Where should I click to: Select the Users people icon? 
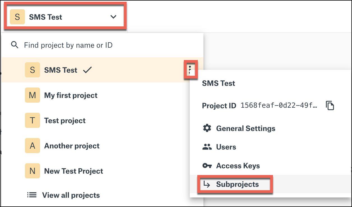(x=207, y=147)
